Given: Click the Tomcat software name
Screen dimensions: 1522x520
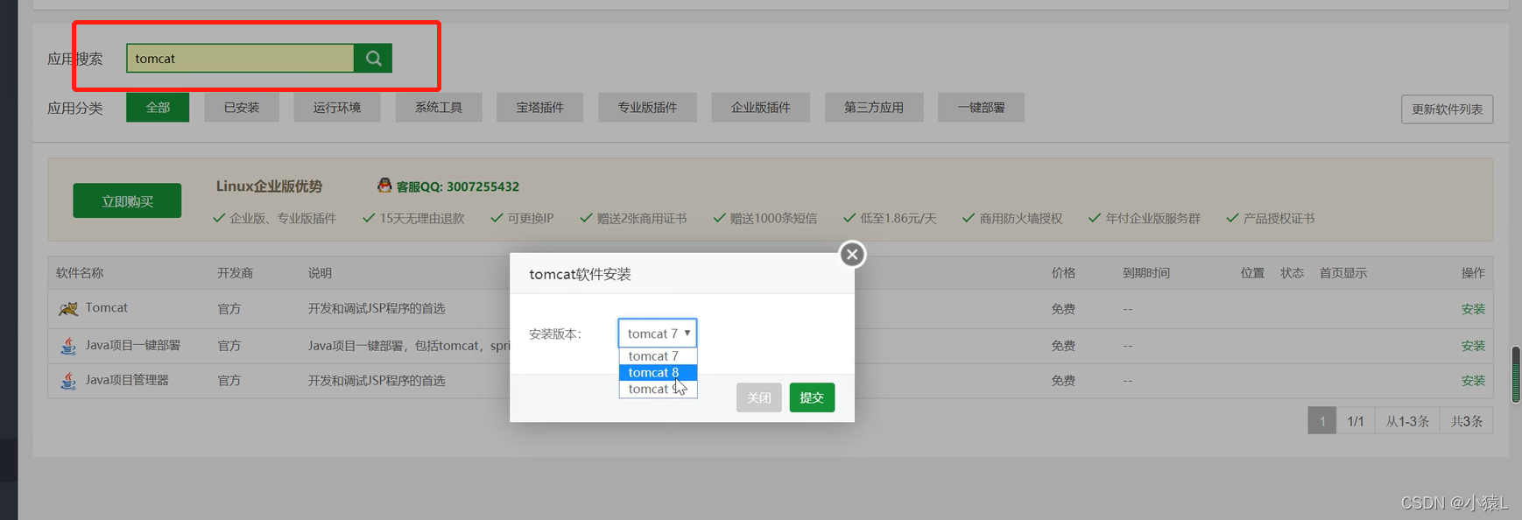Looking at the screenshot, I should (x=107, y=308).
